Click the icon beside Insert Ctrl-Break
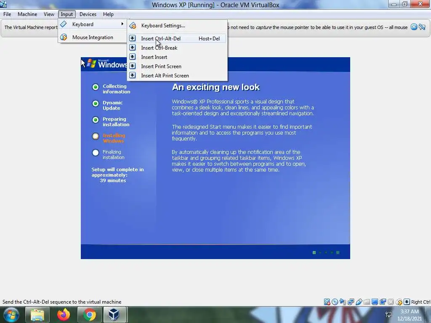431x323 pixels. 133,48
